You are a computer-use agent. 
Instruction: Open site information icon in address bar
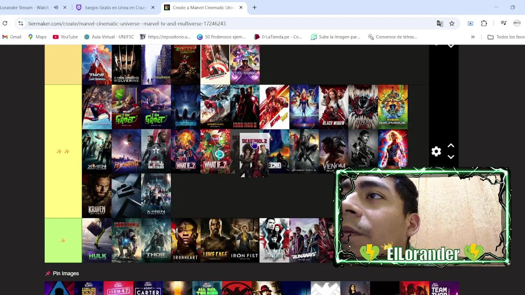[21, 23]
